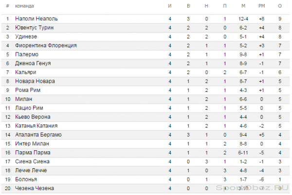Viewport: 292px width, 195px height.
Task: Click the Милан team name
Action: (x=24, y=99)
